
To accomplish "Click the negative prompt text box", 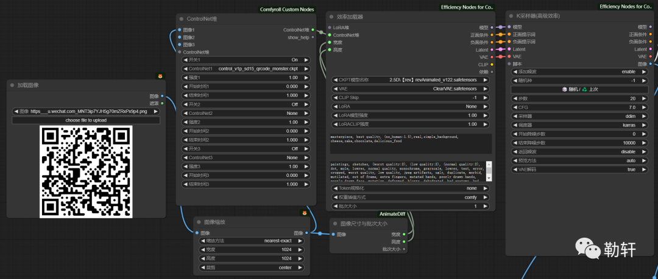I will (x=408, y=171).
